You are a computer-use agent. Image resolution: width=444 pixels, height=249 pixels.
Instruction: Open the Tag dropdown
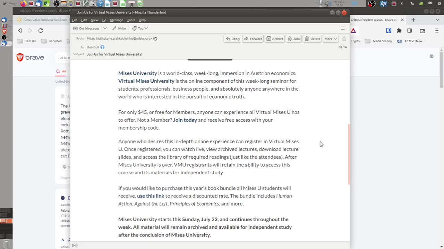coord(140,28)
